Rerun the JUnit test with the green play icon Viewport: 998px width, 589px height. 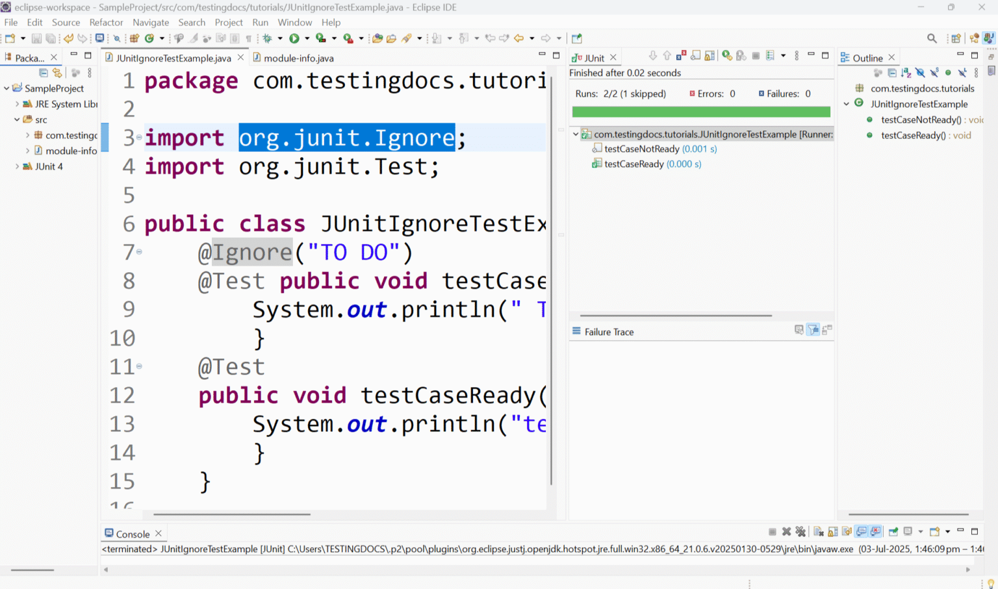click(726, 56)
